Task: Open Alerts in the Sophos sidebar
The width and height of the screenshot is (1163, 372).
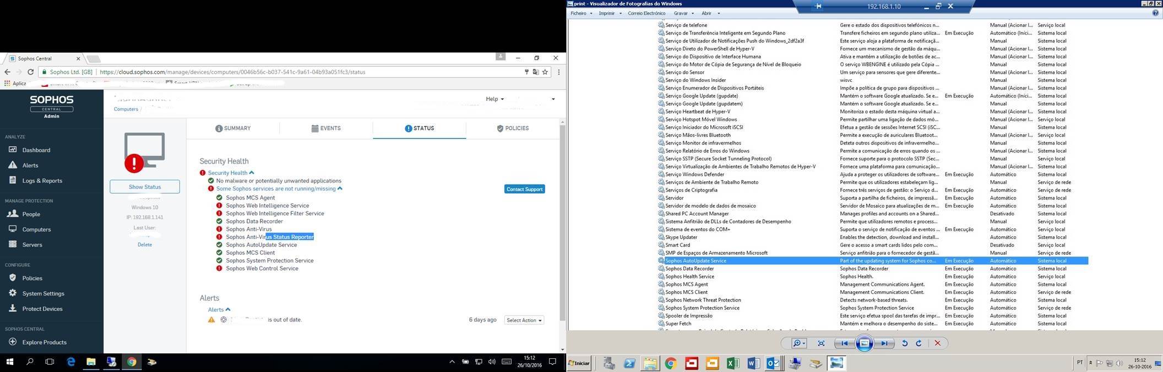Action: pos(30,165)
